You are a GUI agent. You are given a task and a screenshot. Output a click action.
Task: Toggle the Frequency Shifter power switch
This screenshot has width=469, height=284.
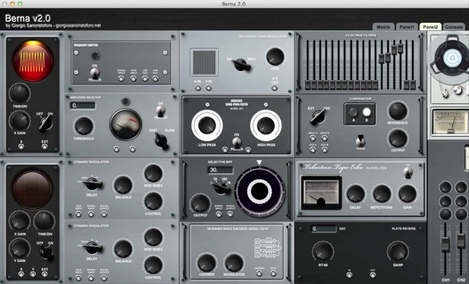(x=95, y=72)
